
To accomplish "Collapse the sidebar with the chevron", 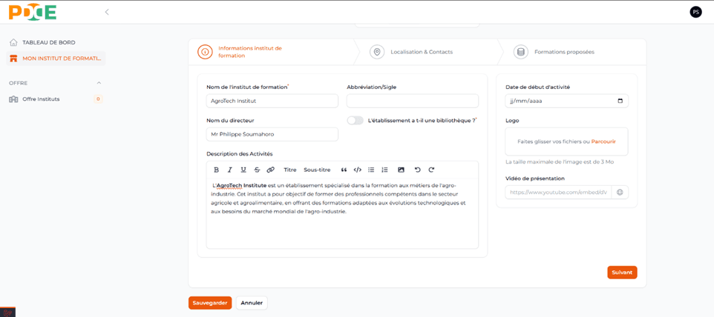I will [107, 13].
